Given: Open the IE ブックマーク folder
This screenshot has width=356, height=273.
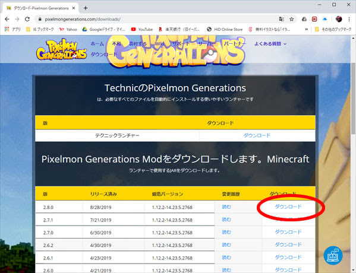Looking at the screenshot, I should (40, 29).
